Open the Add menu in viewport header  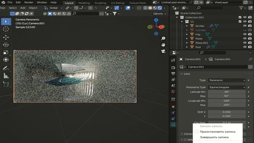tap(23, 8)
